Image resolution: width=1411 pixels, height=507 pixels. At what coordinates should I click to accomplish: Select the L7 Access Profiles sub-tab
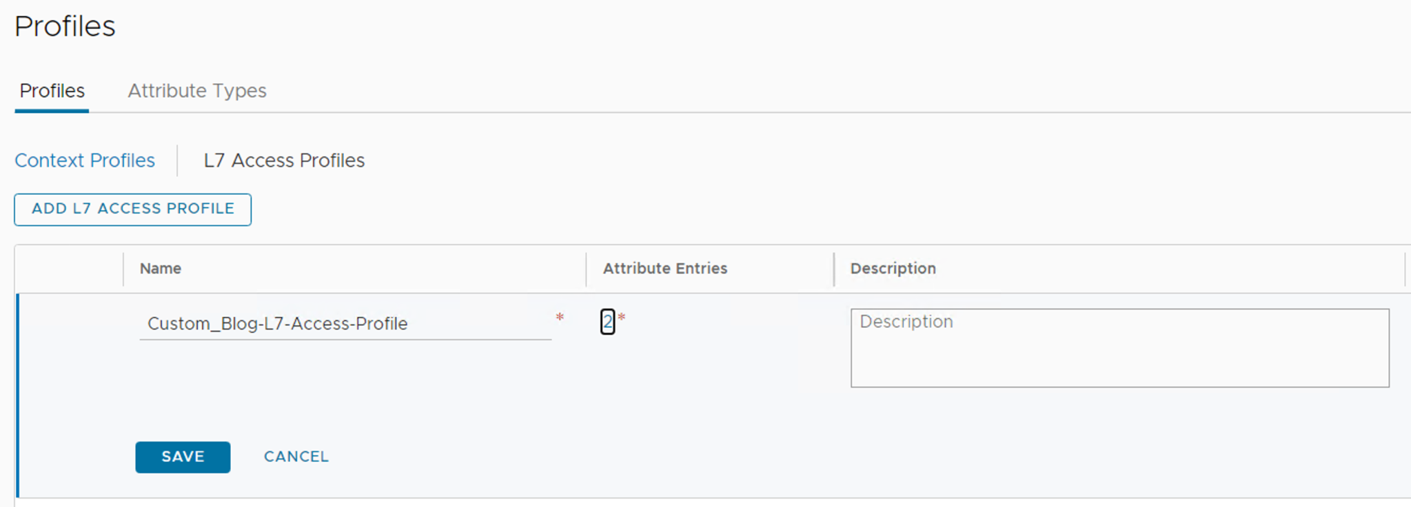pos(284,161)
